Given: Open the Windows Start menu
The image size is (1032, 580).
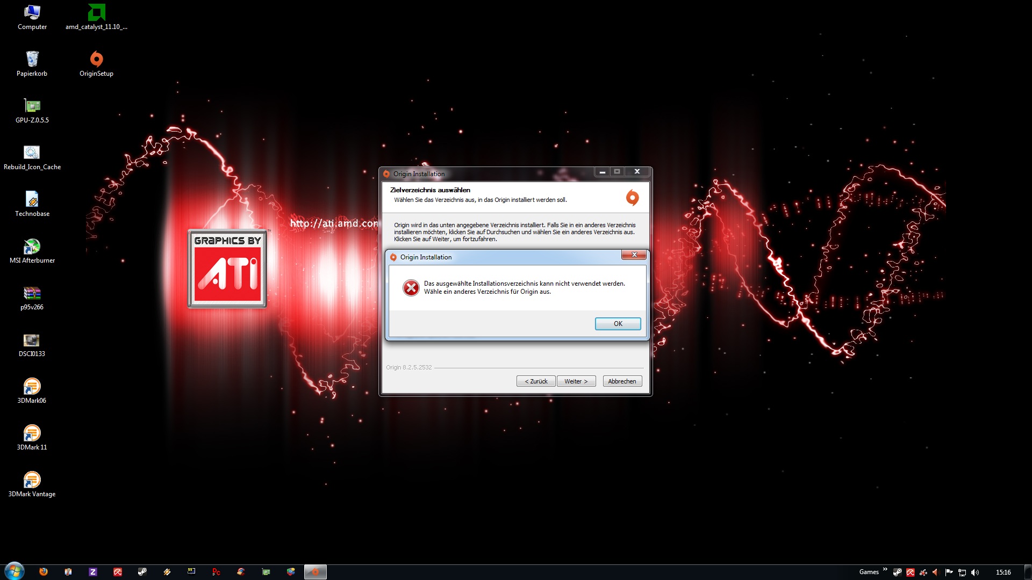Looking at the screenshot, I should tap(15, 571).
